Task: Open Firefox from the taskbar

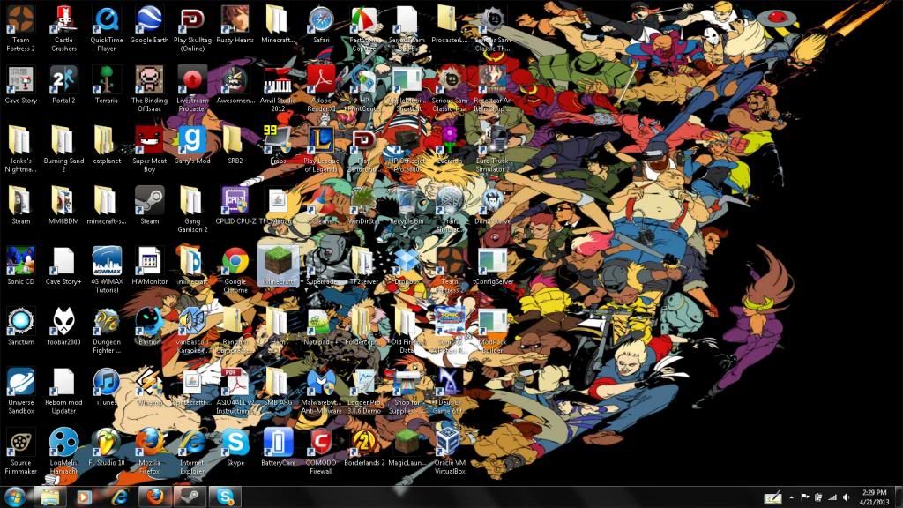Action: coord(153,497)
